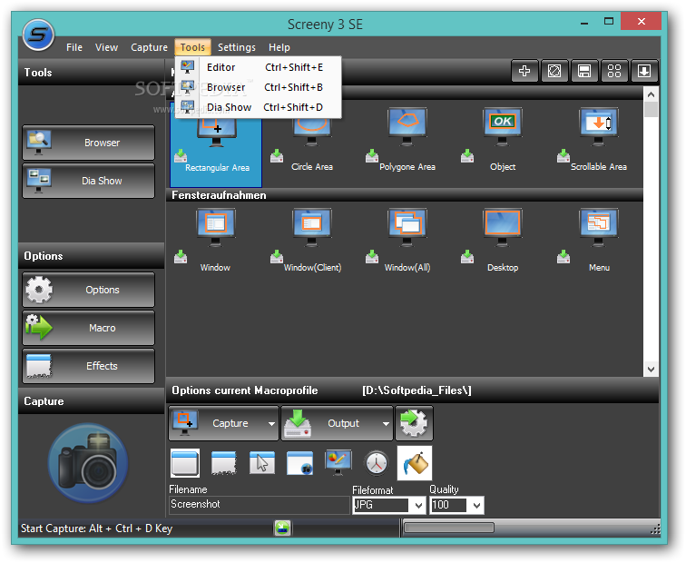Open the Effects sidebar button
The image size is (686, 563).
tap(88, 366)
